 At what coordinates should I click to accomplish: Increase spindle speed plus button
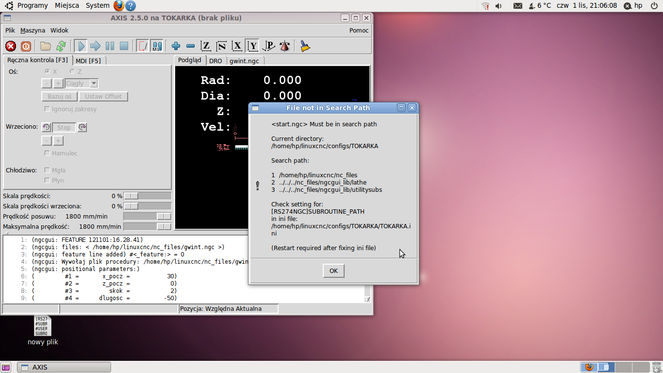[x=58, y=141]
